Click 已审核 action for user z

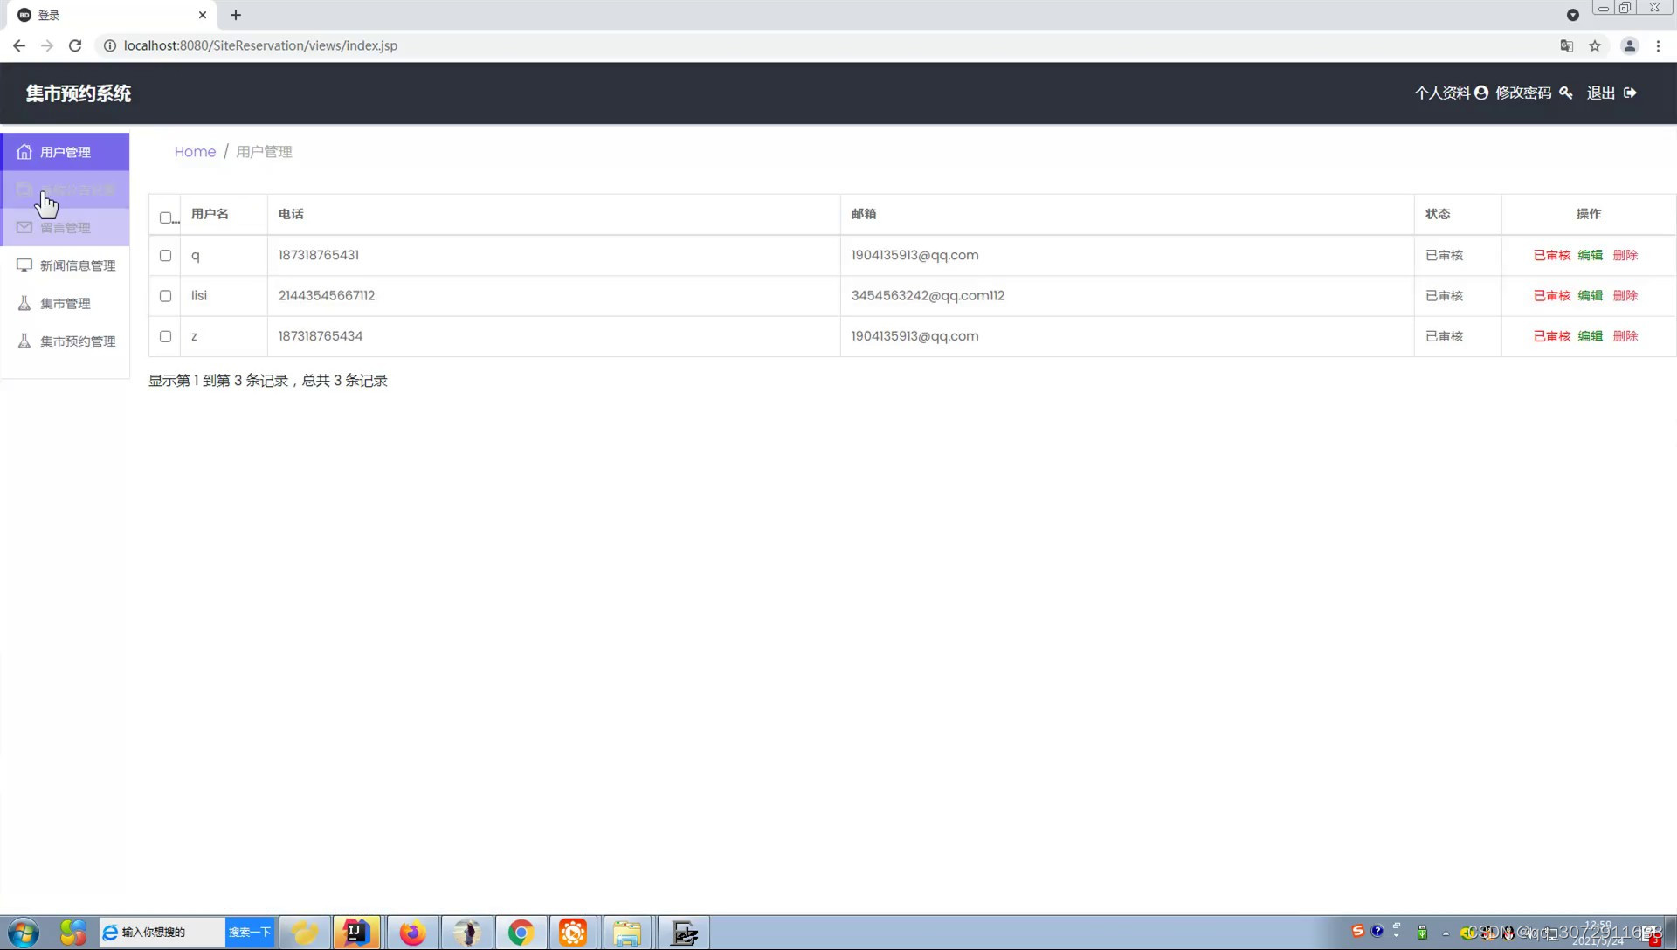pyautogui.click(x=1552, y=336)
